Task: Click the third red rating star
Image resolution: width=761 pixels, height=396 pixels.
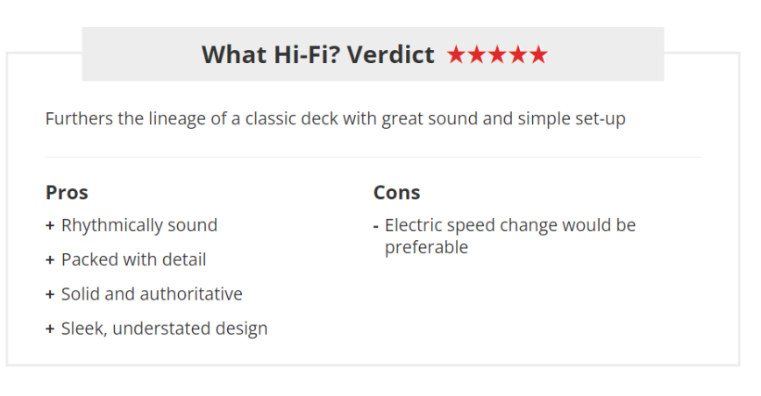Action: pyautogui.click(x=497, y=54)
